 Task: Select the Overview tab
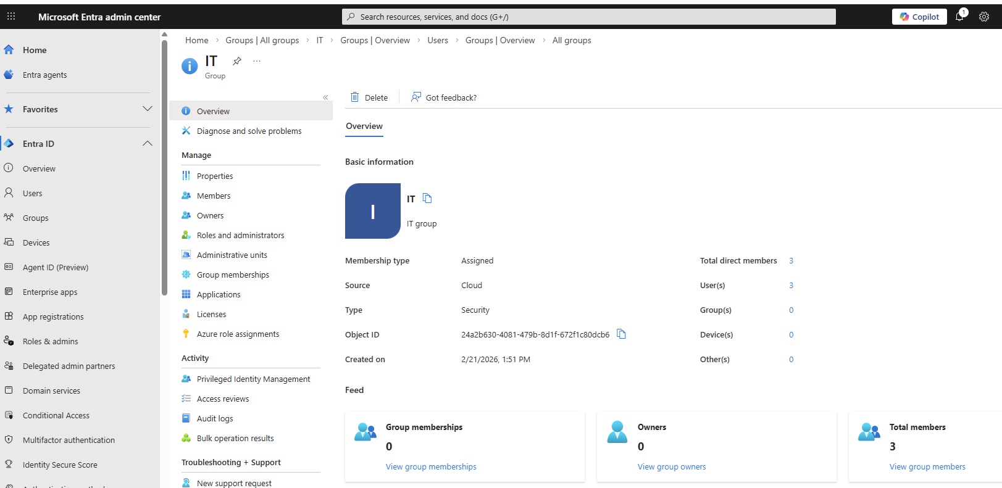click(364, 126)
